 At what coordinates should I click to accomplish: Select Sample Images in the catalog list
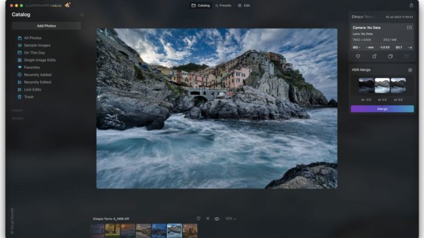coord(37,46)
